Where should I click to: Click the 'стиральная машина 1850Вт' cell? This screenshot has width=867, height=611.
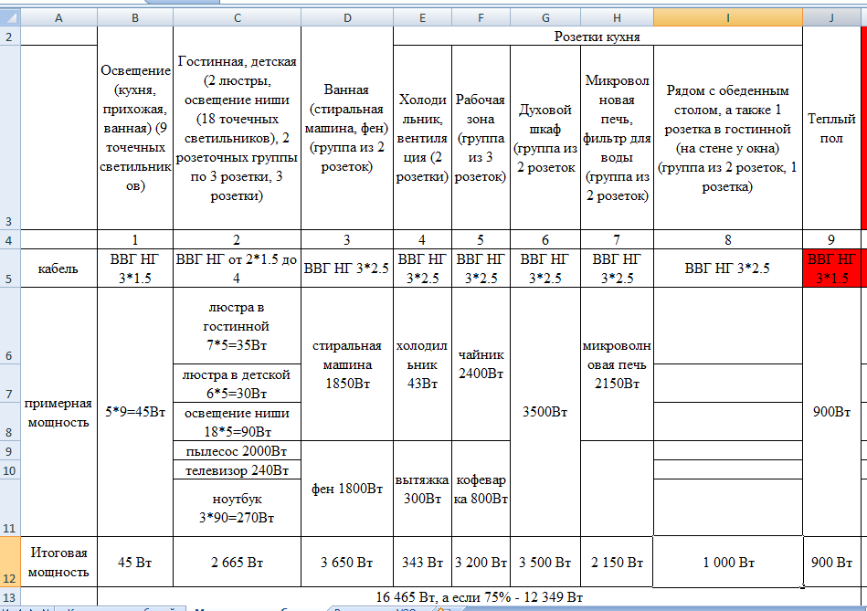(x=347, y=364)
